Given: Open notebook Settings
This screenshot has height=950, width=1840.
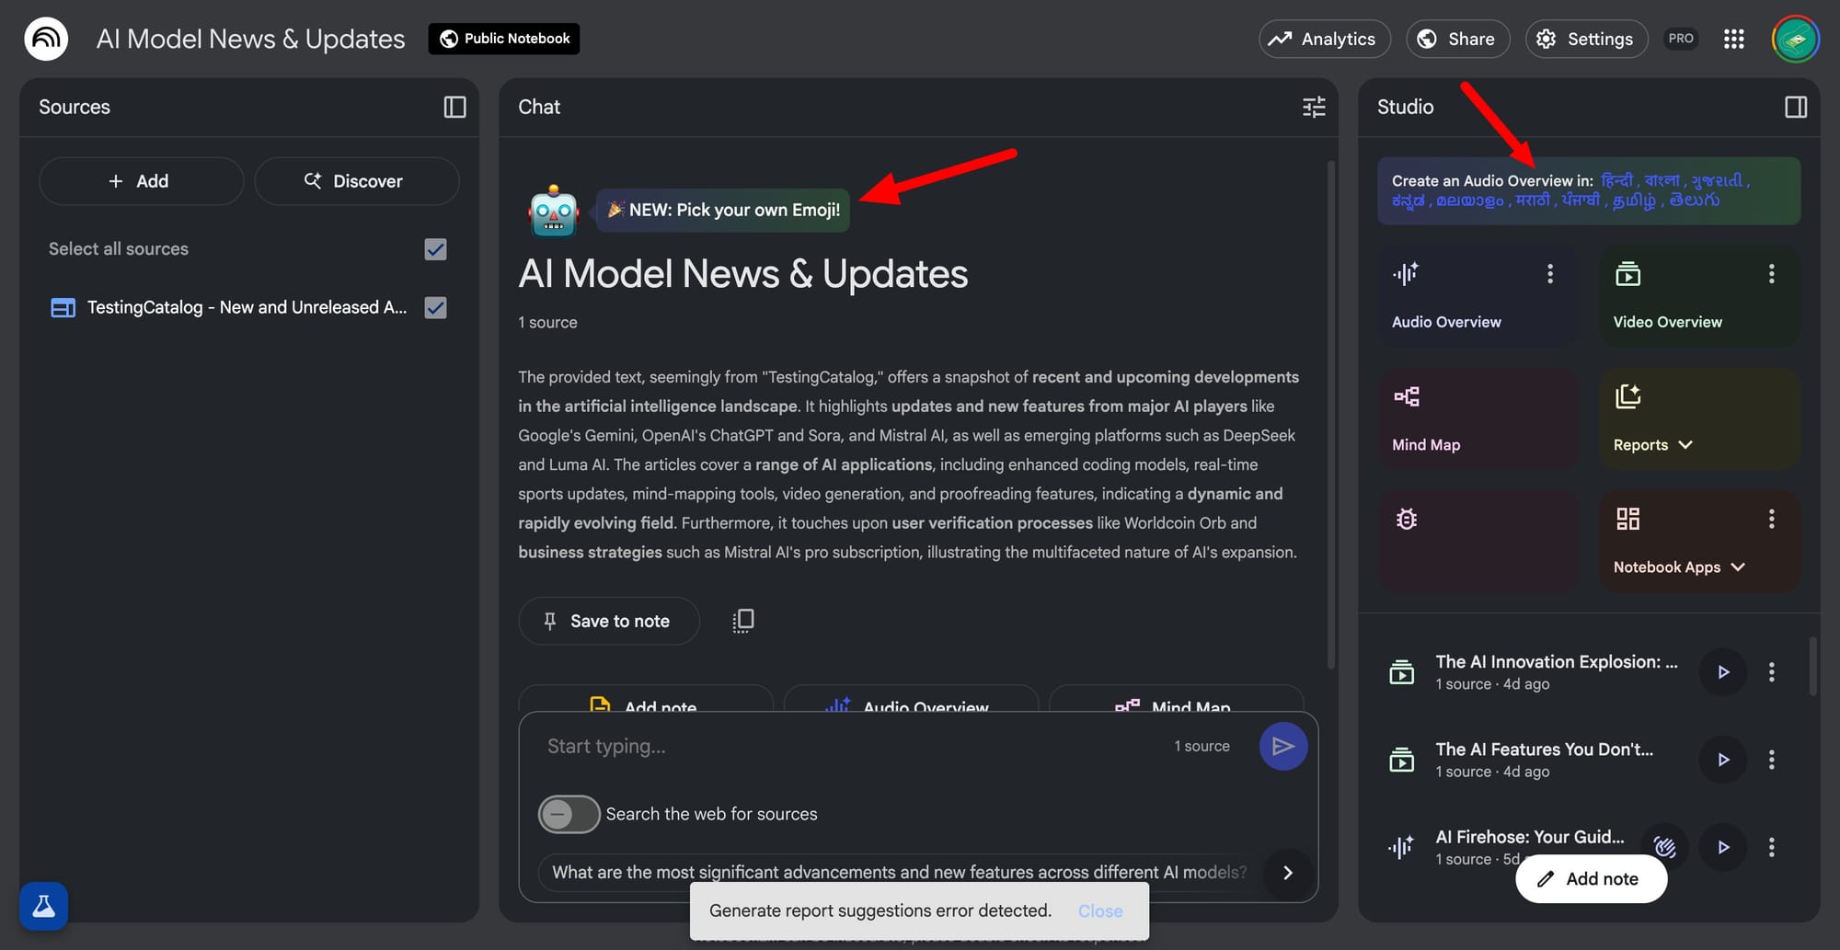Looking at the screenshot, I should [x=1587, y=39].
